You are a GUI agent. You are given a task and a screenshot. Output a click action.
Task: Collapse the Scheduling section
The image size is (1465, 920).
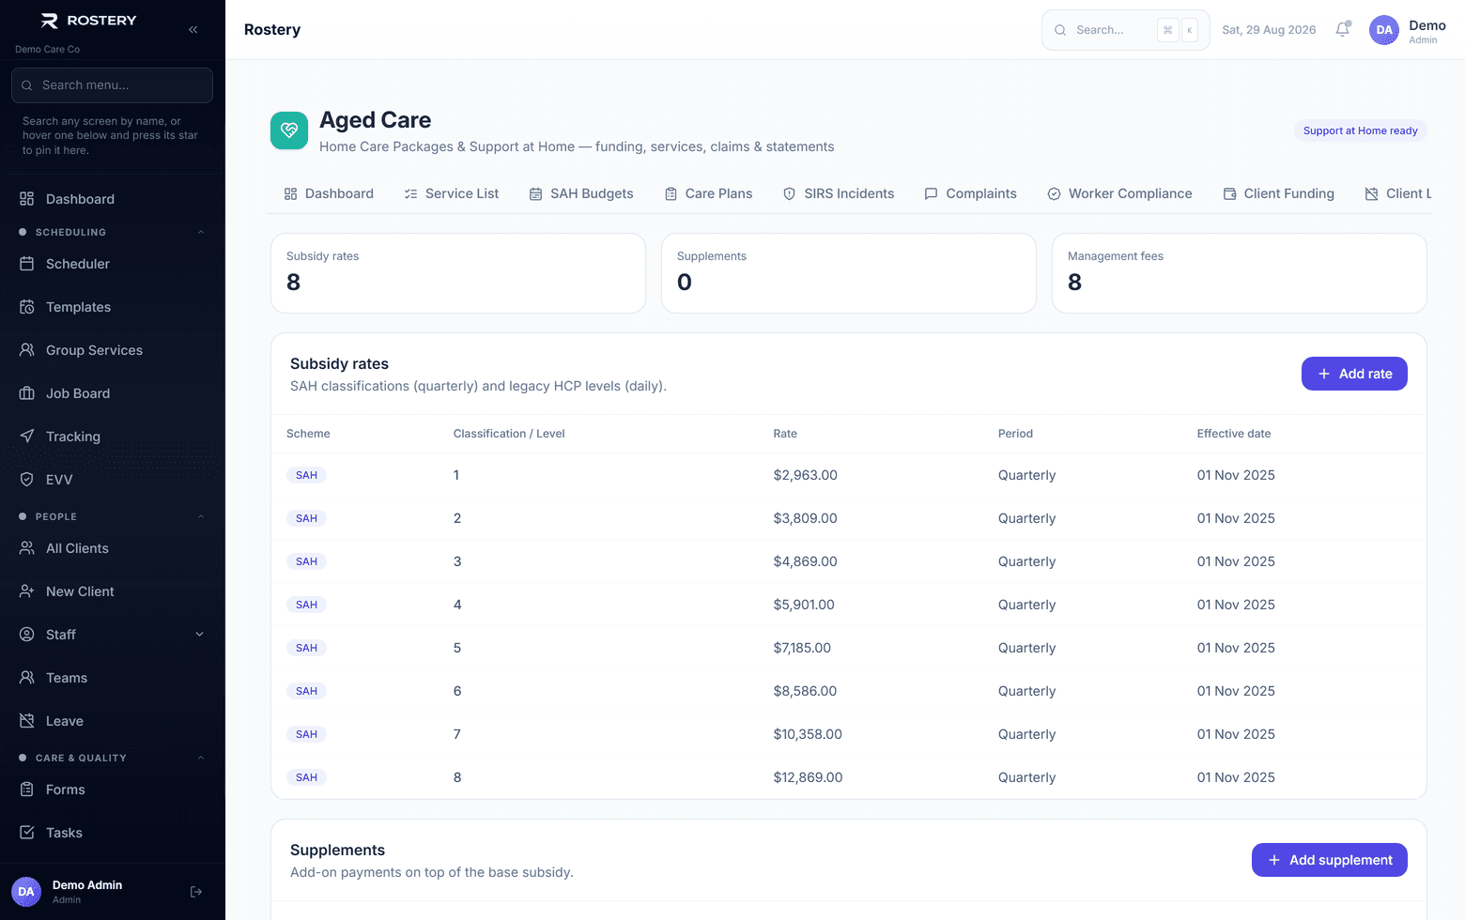tap(201, 232)
